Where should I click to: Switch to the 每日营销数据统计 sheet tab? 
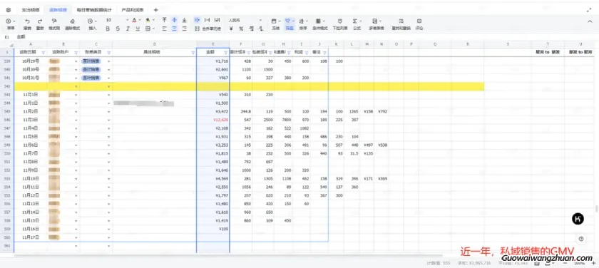(x=94, y=10)
